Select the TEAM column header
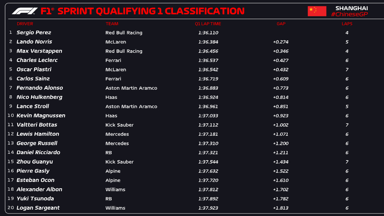384x216 pixels. tap(112, 24)
